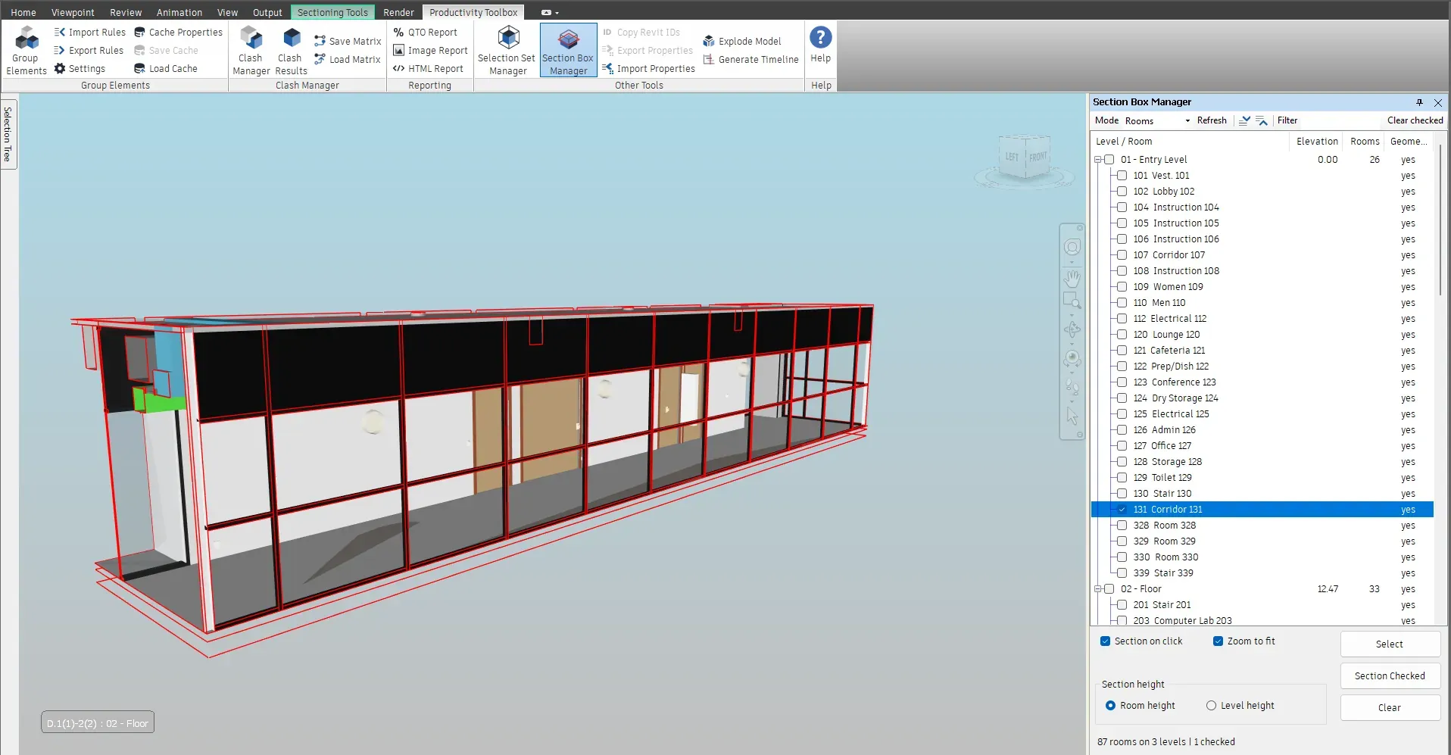
Task: Click Save Matrix
Action: click(348, 41)
